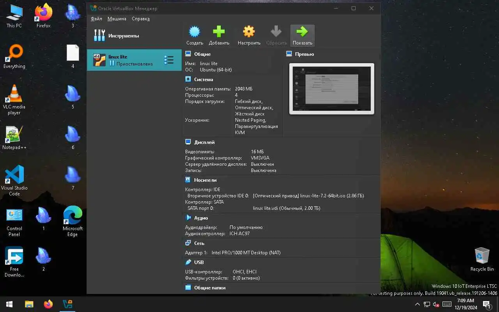Click the Сбросить down-arrow icon
The image size is (499, 312).
click(x=276, y=32)
